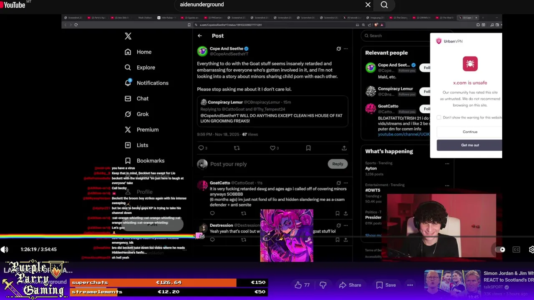534x300 pixels.
Task: Click the YouTube Share button
Action: tap(350, 285)
